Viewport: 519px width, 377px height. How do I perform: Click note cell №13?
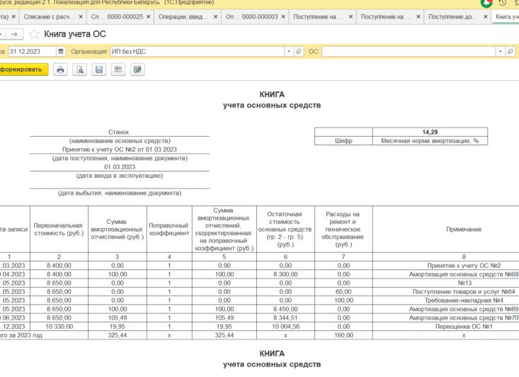(x=464, y=283)
